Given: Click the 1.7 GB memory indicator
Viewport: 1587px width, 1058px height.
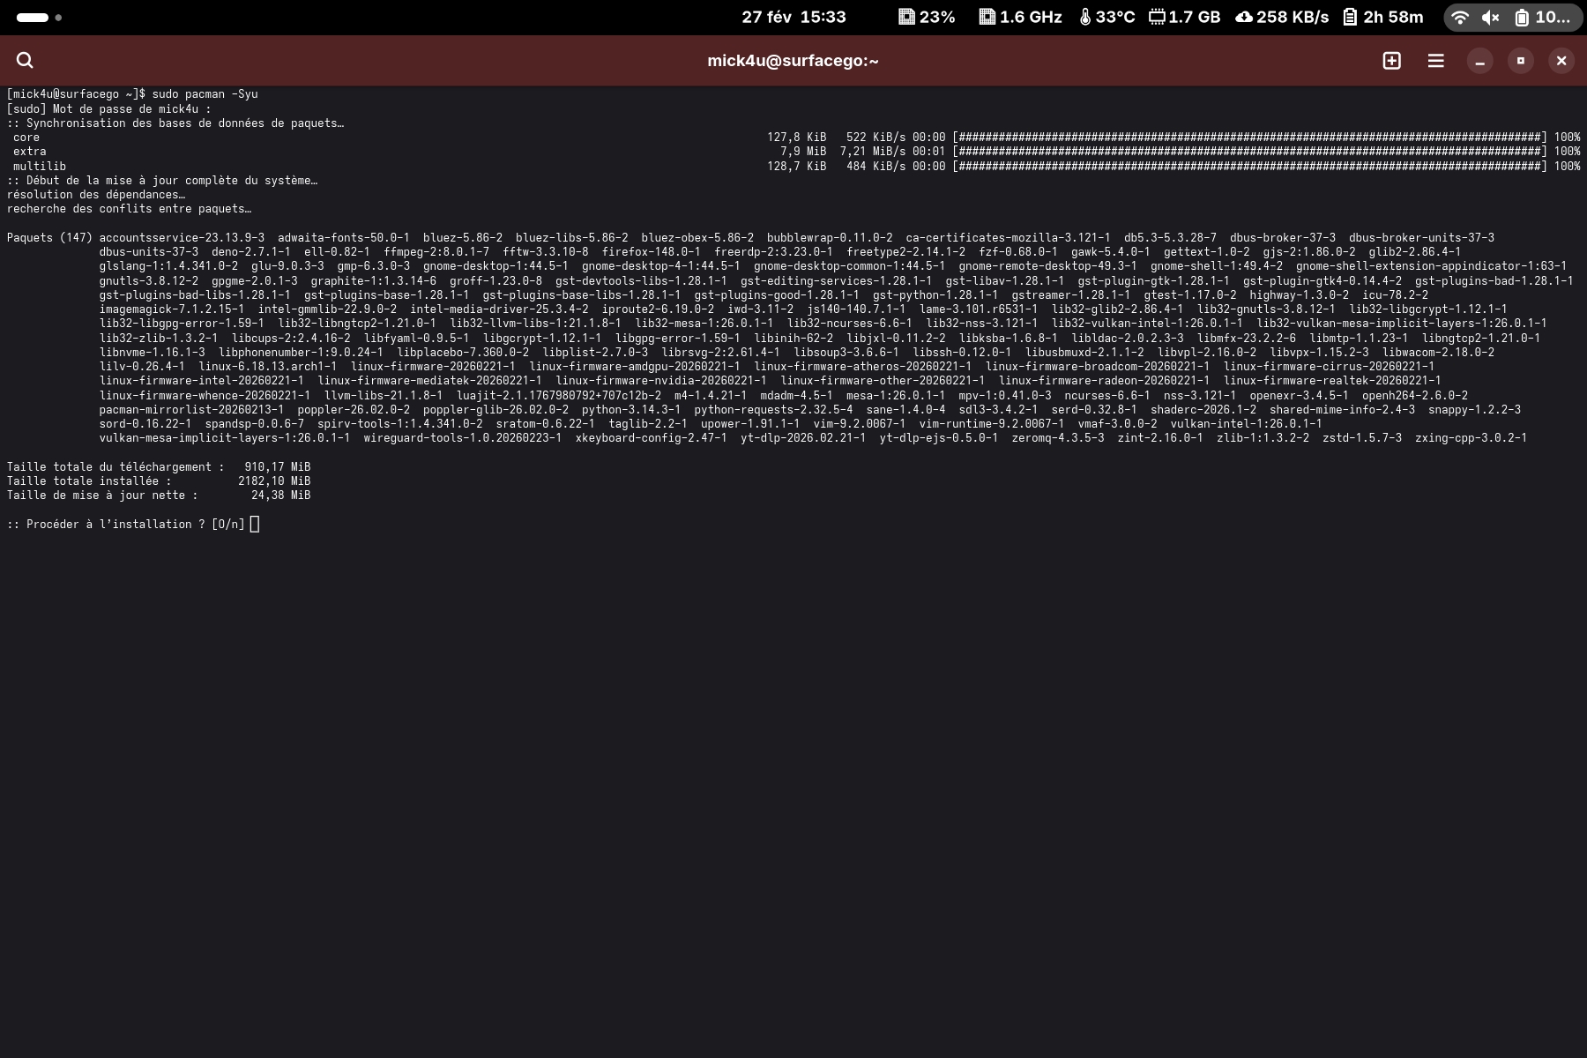Looking at the screenshot, I should [x=1184, y=17].
